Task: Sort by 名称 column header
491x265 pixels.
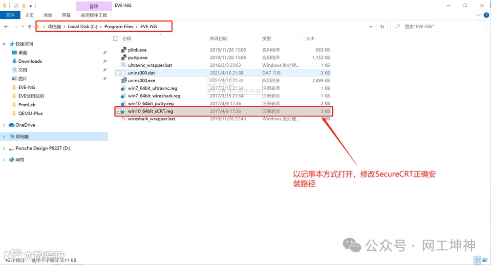Action: 127,38
